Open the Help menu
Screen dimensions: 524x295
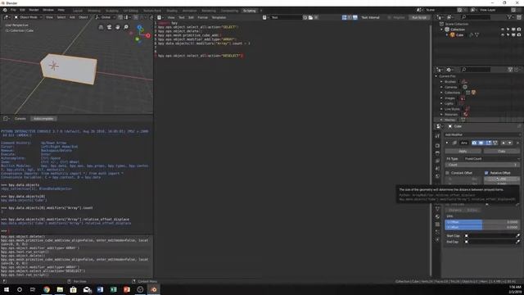tap(61, 10)
